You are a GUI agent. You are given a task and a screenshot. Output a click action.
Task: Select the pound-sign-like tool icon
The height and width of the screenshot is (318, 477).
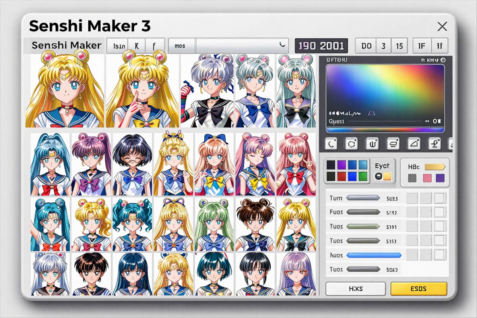434,143
